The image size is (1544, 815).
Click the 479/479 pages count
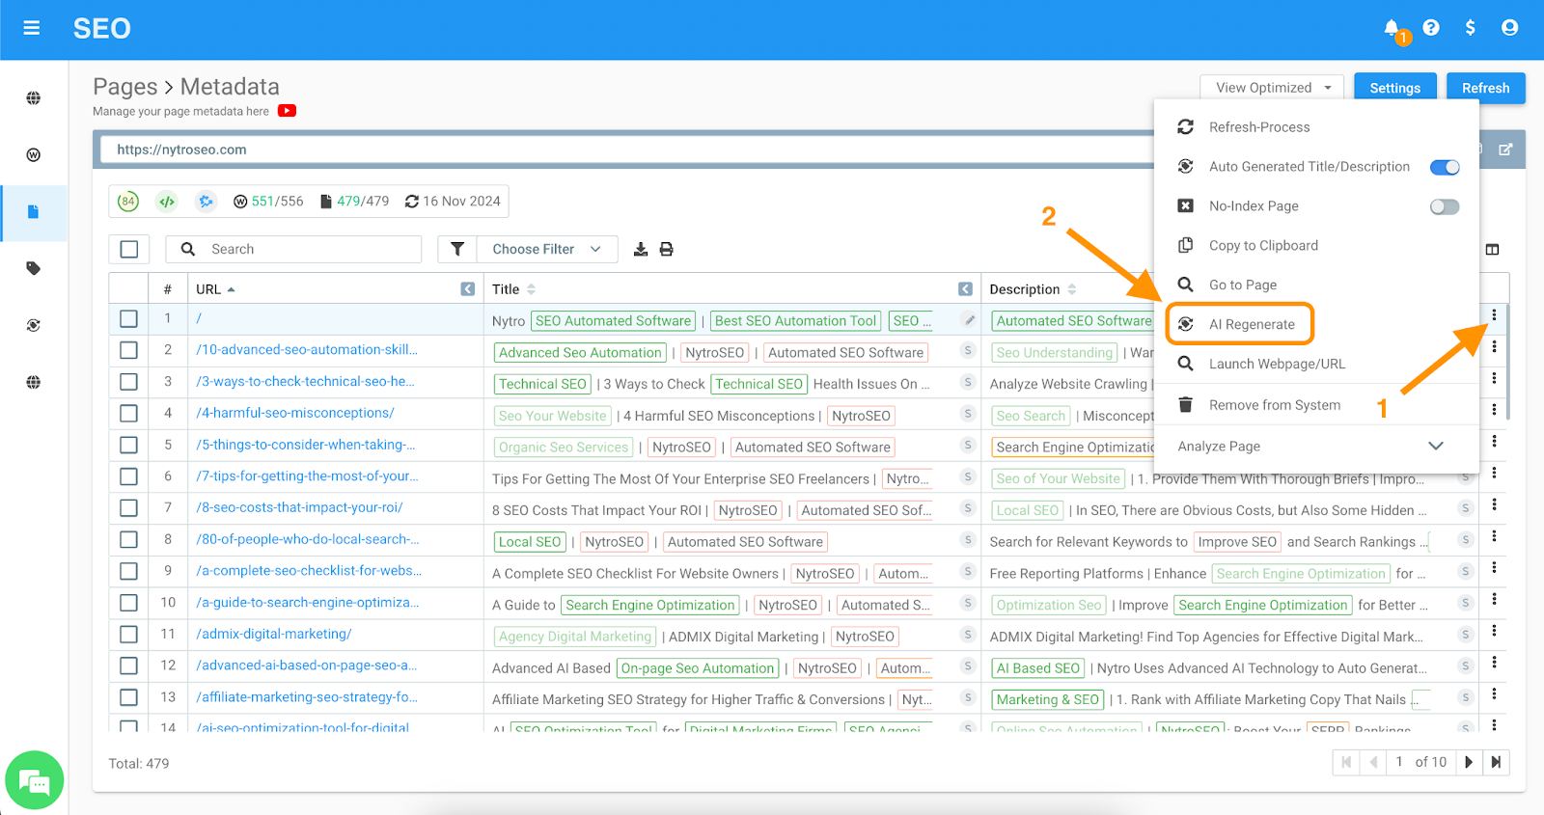[x=354, y=202]
